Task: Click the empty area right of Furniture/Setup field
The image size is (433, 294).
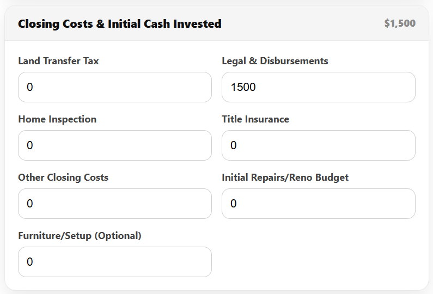Action: [318, 256]
